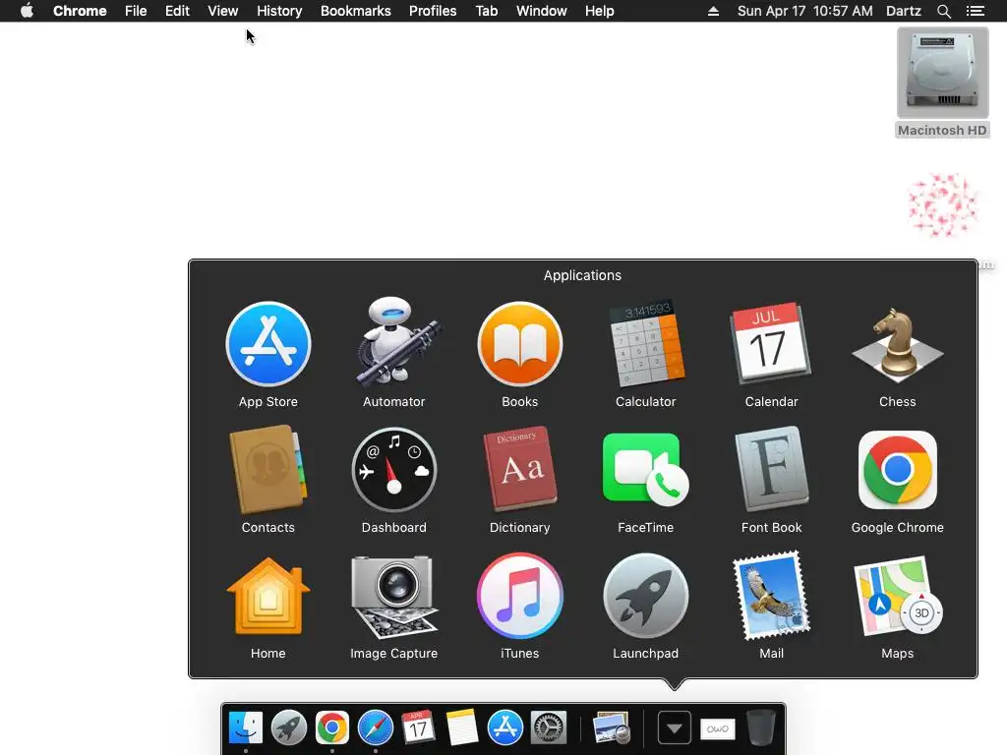Launch iTunes from Applications stack
Viewport: 1007px width, 755px height.
(x=519, y=596)
